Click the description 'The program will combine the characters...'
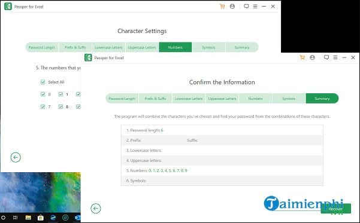 (222, 117)
